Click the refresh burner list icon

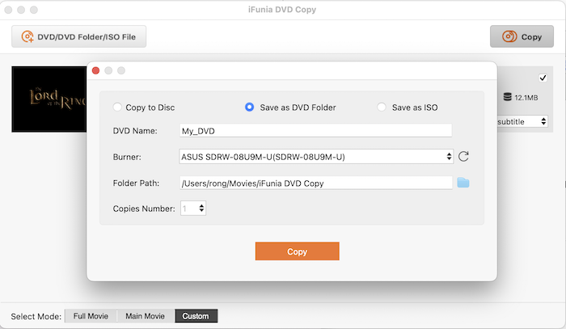tap(463, 157)
